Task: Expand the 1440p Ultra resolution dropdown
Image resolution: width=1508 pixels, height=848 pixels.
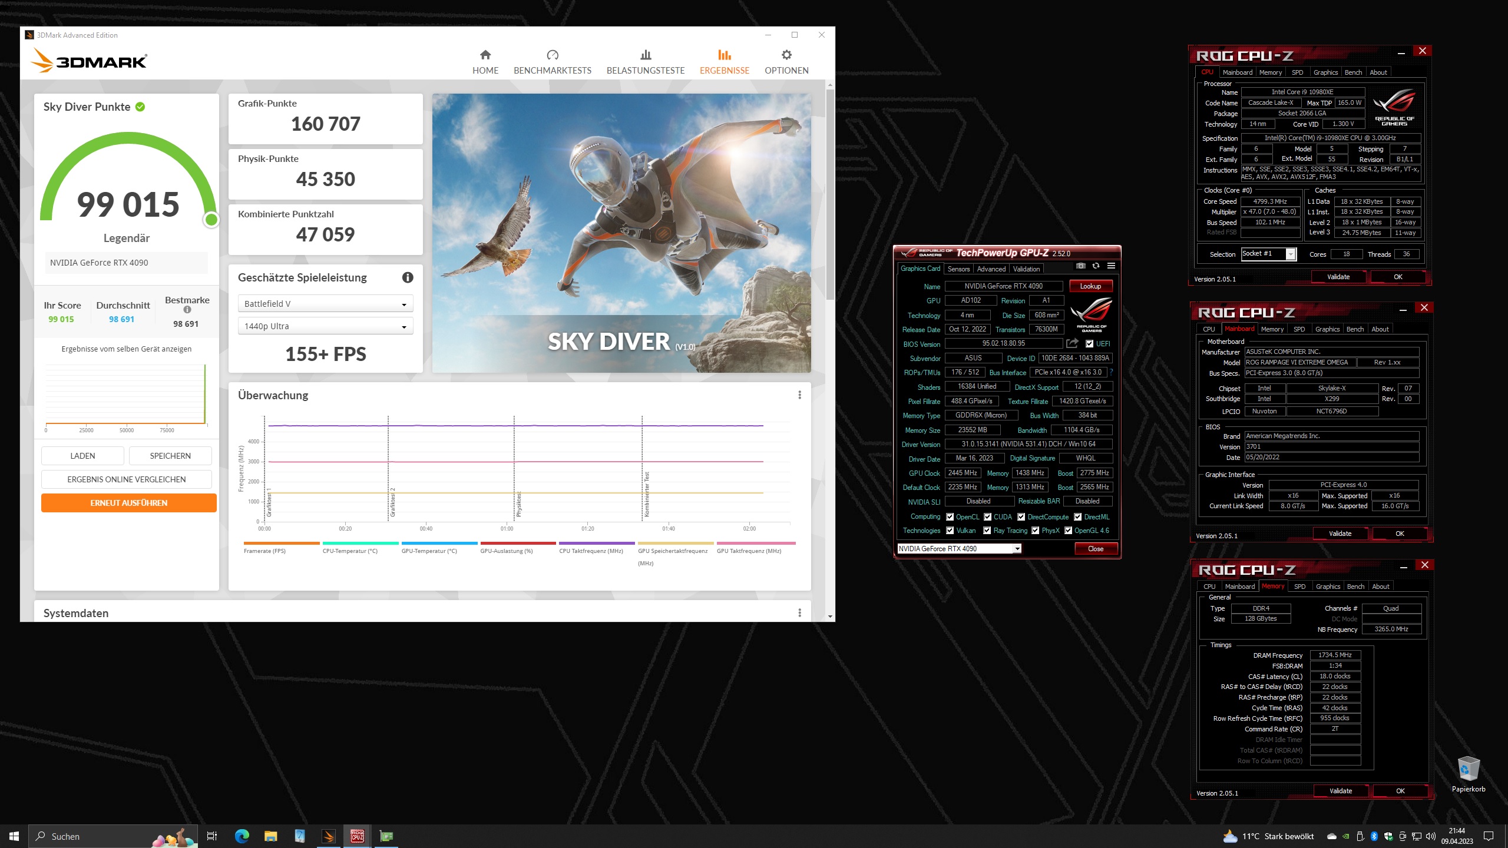Action: pos(325,326)
